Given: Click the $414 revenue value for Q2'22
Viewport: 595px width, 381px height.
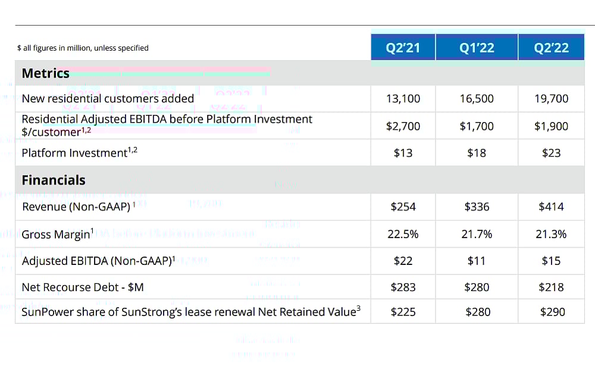Looking at the screenshot, I should (551, 207).
